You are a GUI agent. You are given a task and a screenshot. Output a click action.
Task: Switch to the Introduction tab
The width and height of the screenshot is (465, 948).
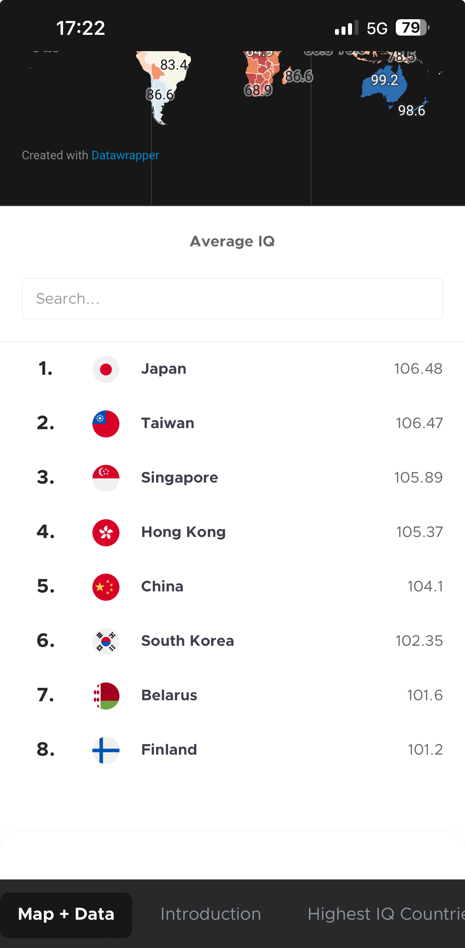[x=211, y=914]
